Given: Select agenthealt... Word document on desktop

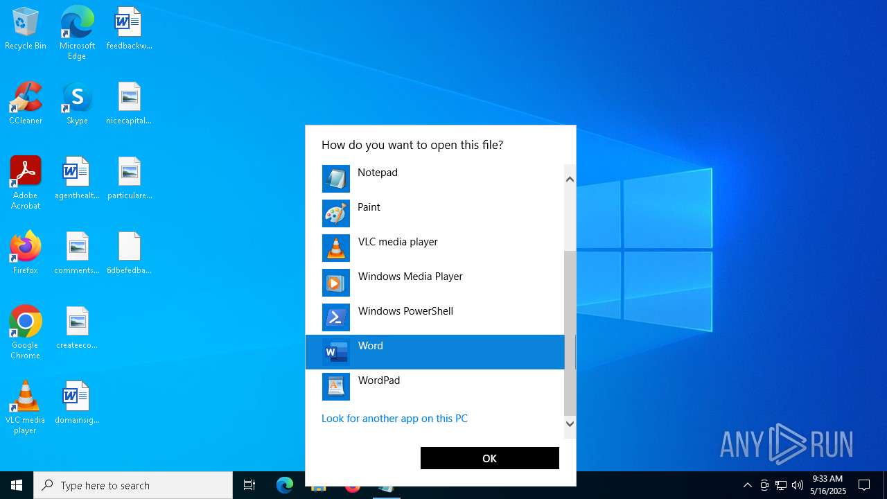Looking at the screenshot, I should (77, 179).
